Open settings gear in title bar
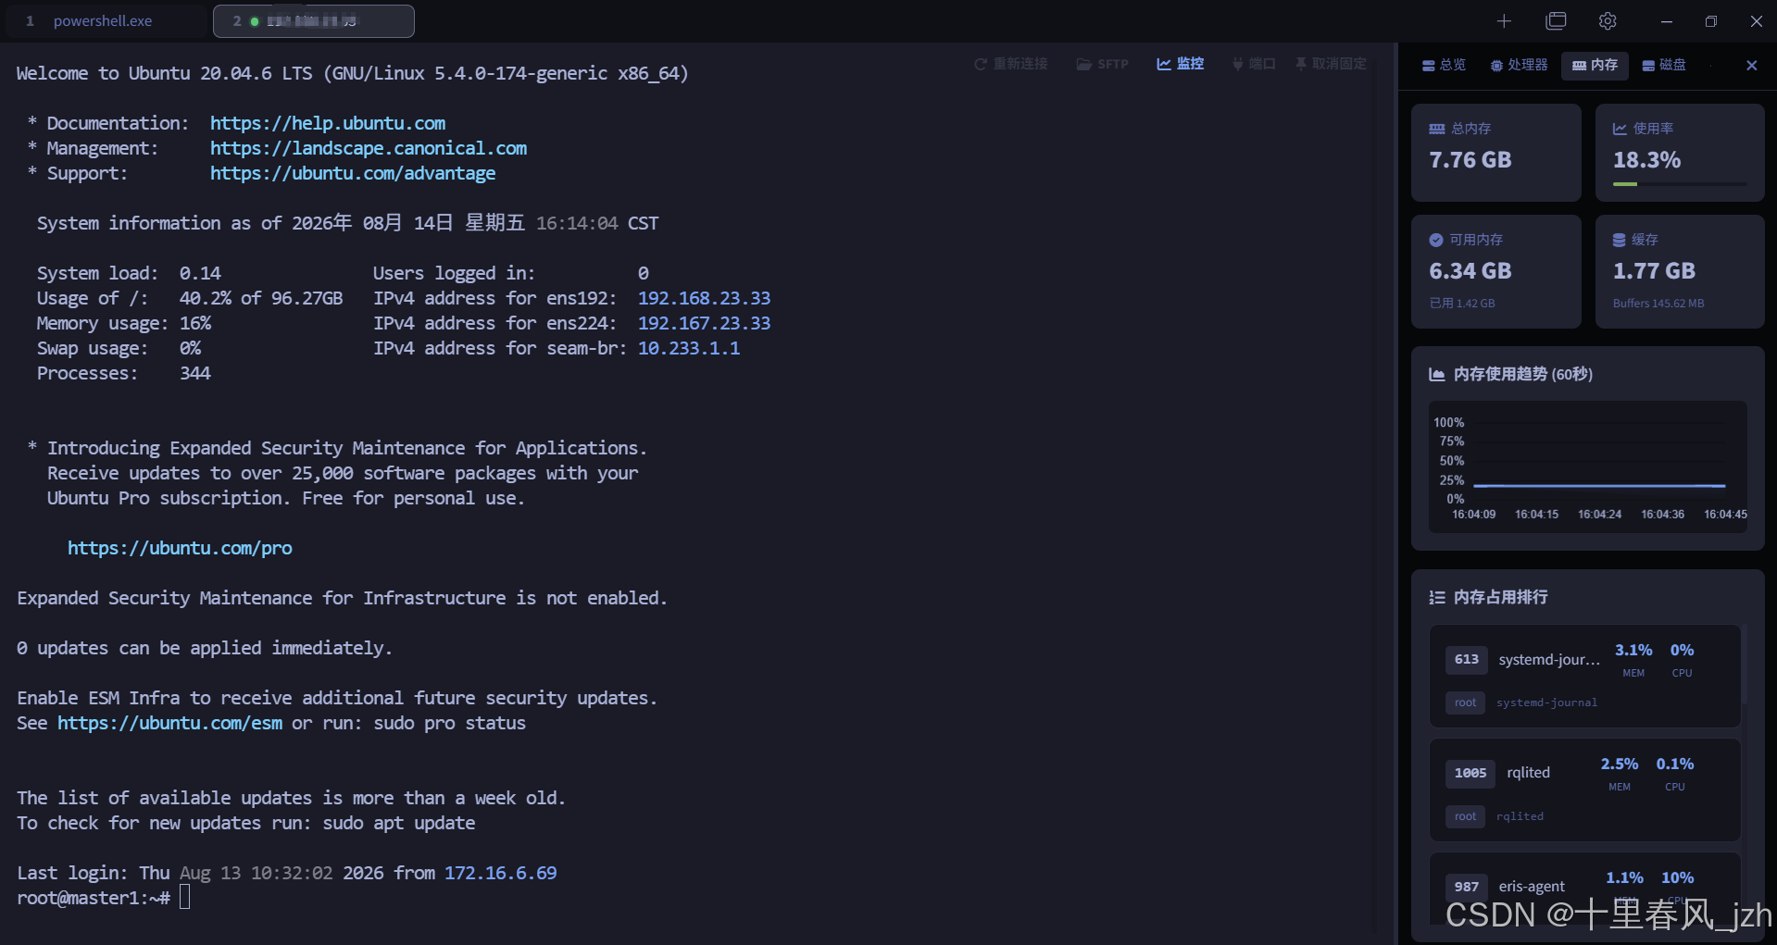The height and width of the screenshot is (945, 1777). (1608, 21)
